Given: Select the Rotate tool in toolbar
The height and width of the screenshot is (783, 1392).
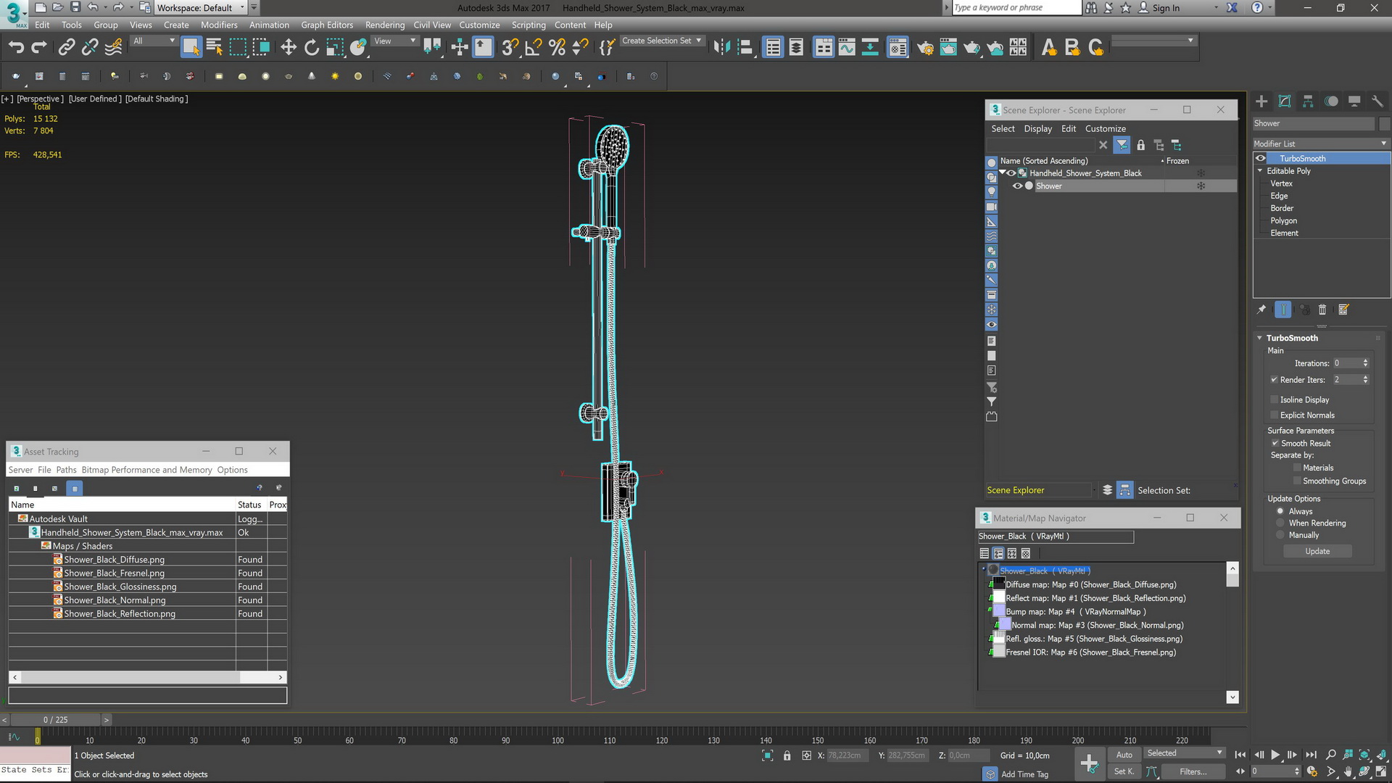Looking at the screenshot, I should point(311,47).
